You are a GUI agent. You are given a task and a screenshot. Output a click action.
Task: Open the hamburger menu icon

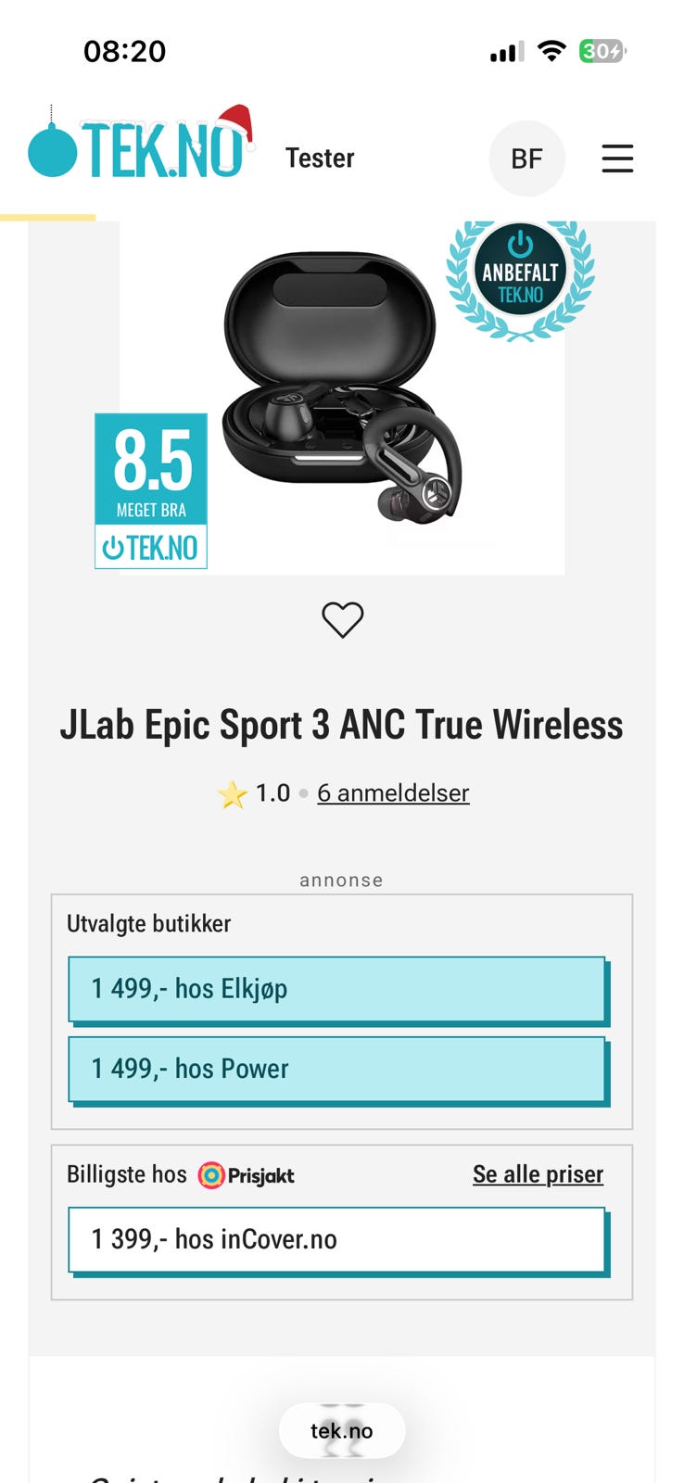(617, 158)
